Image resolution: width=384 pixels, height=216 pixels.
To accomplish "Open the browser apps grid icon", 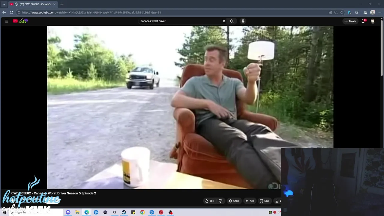I will pos(330,12).
